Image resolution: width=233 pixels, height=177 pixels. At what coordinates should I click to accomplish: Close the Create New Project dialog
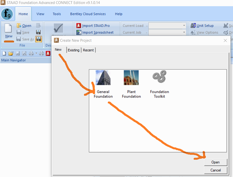(x=225, y=40)
